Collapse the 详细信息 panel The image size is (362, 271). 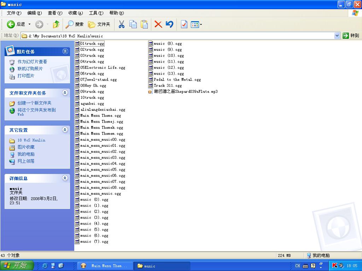pos(65,178)
